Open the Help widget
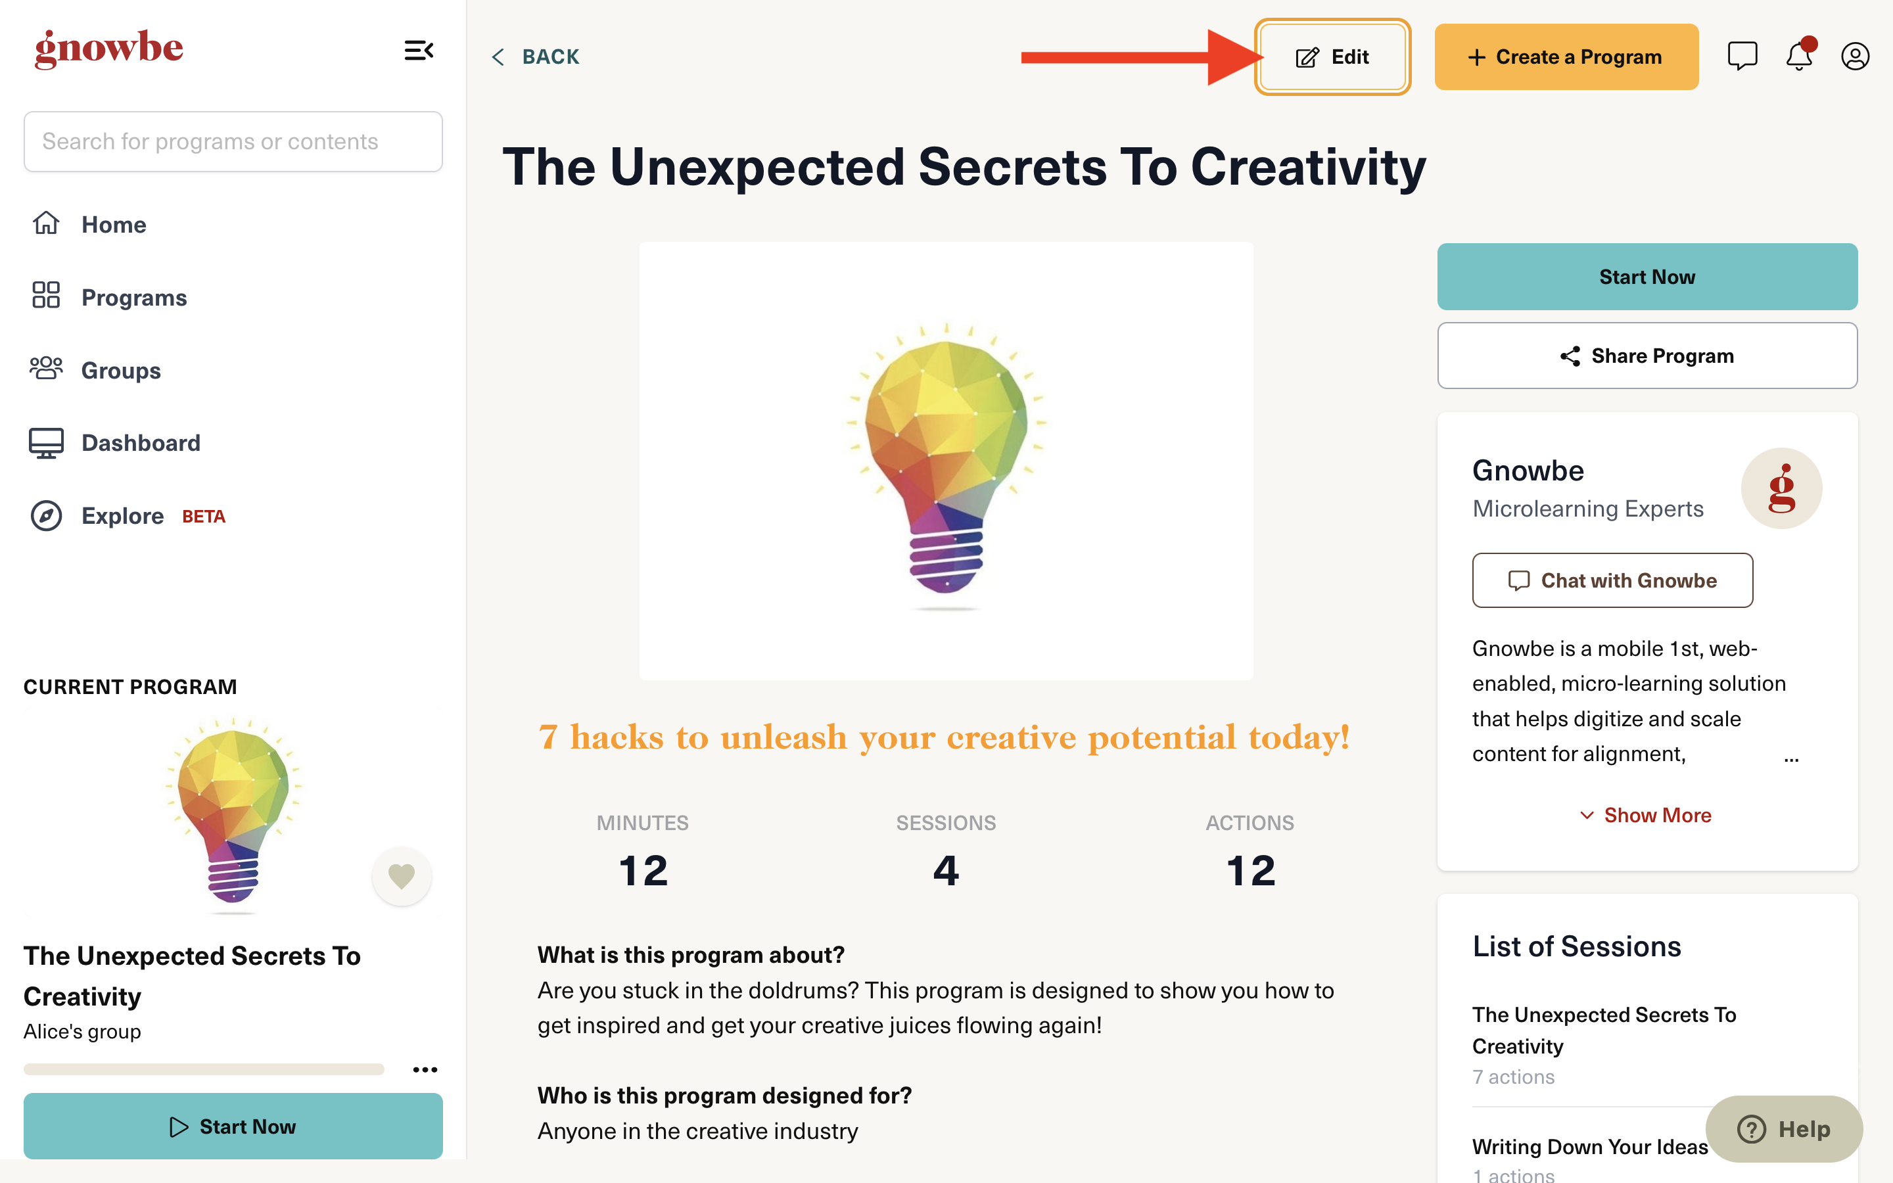 click(1783, 1129)
